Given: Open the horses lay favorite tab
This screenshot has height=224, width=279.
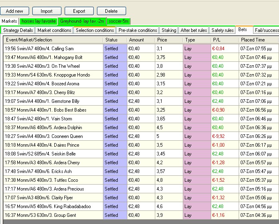Looking at the screenshot, I should (39, 21).
